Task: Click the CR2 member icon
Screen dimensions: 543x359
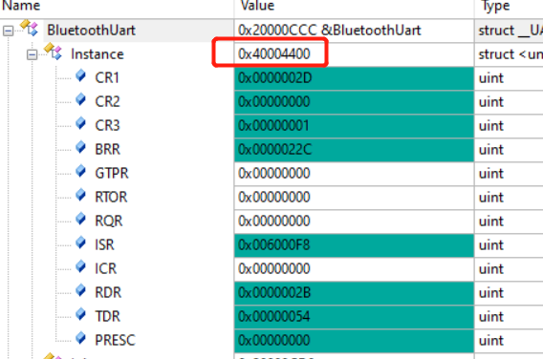Action: pyautogui.click(x=80, y=99)
